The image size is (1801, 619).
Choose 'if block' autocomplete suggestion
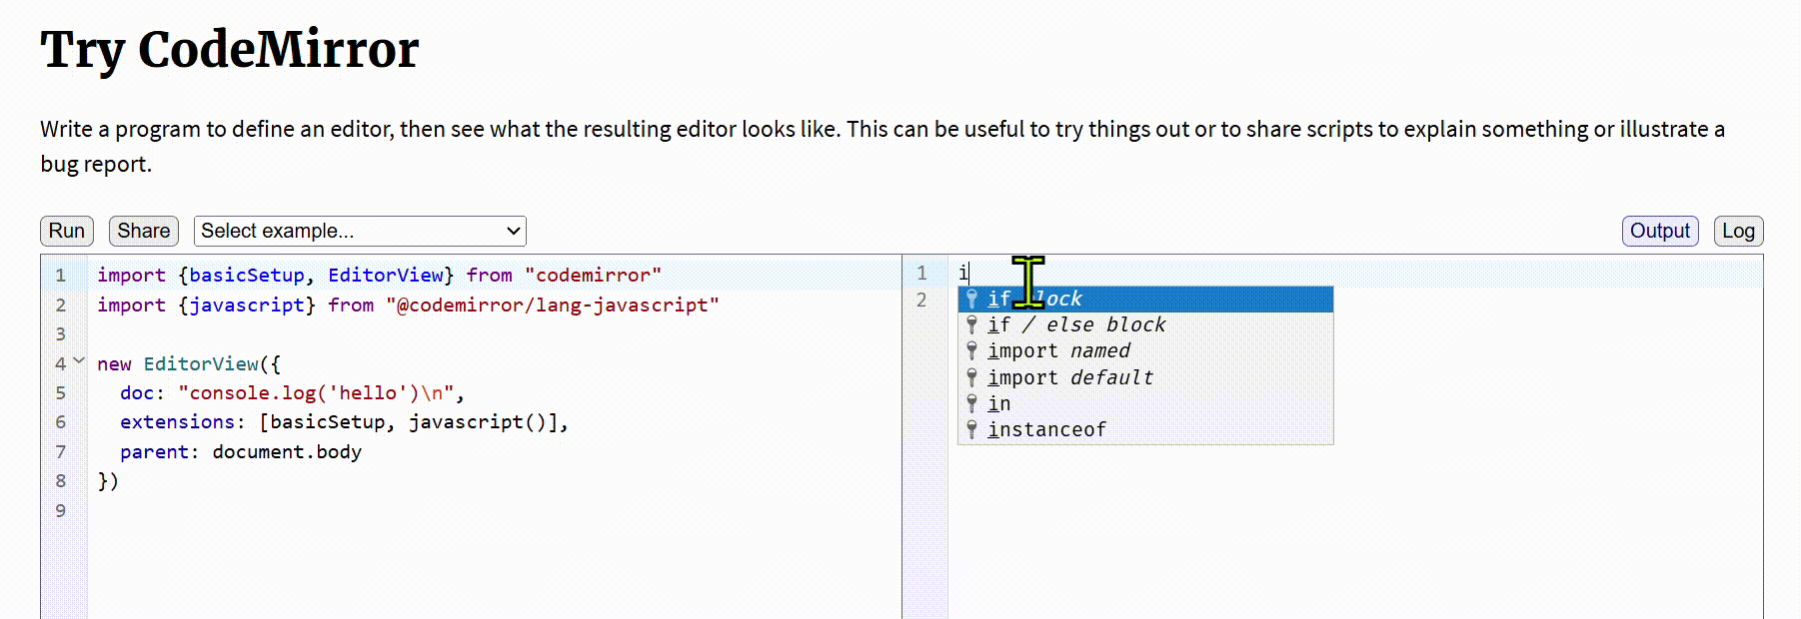pyautogui.click(x=1145, y=299)
